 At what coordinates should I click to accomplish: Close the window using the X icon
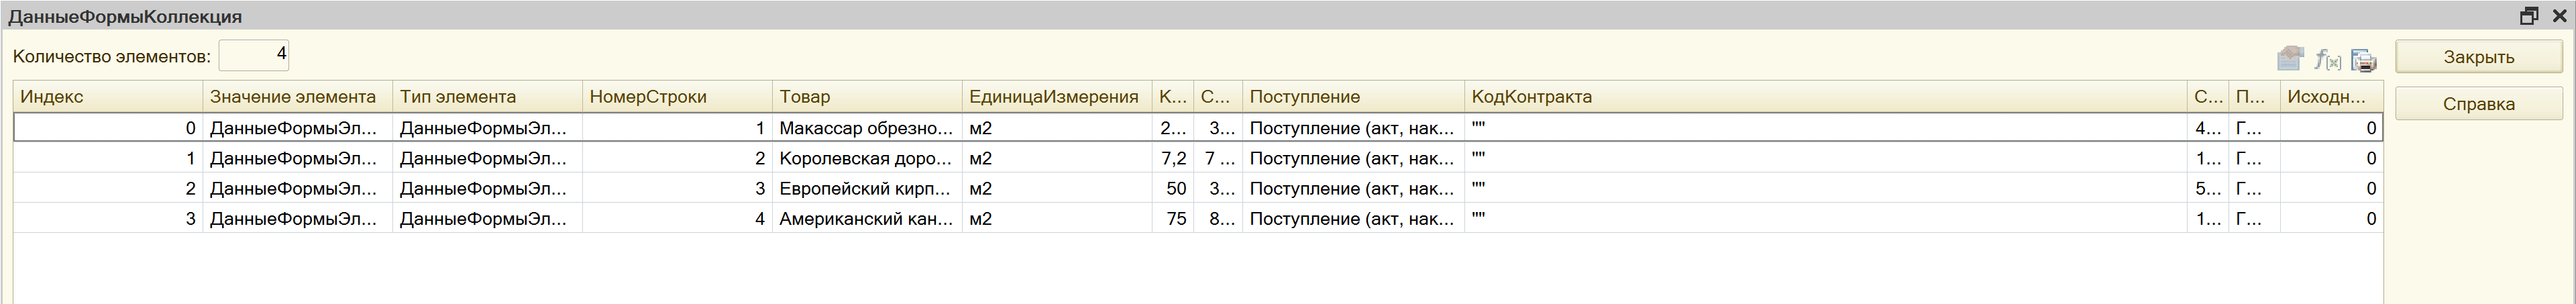click(x=2559, y=16)
